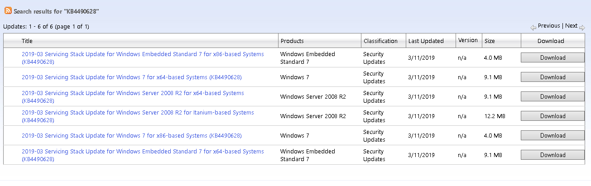Click the Previous page arrow icon
The image size is (591, 186).
tap(533, 27)
